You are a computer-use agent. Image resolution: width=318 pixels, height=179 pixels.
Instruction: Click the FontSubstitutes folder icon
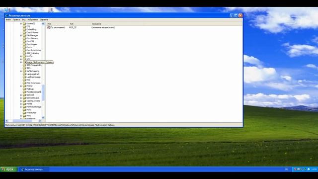[24, 50]
